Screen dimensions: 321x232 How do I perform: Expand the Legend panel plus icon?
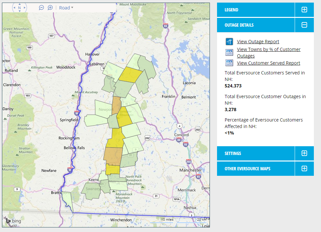click(x=304, y=10)
